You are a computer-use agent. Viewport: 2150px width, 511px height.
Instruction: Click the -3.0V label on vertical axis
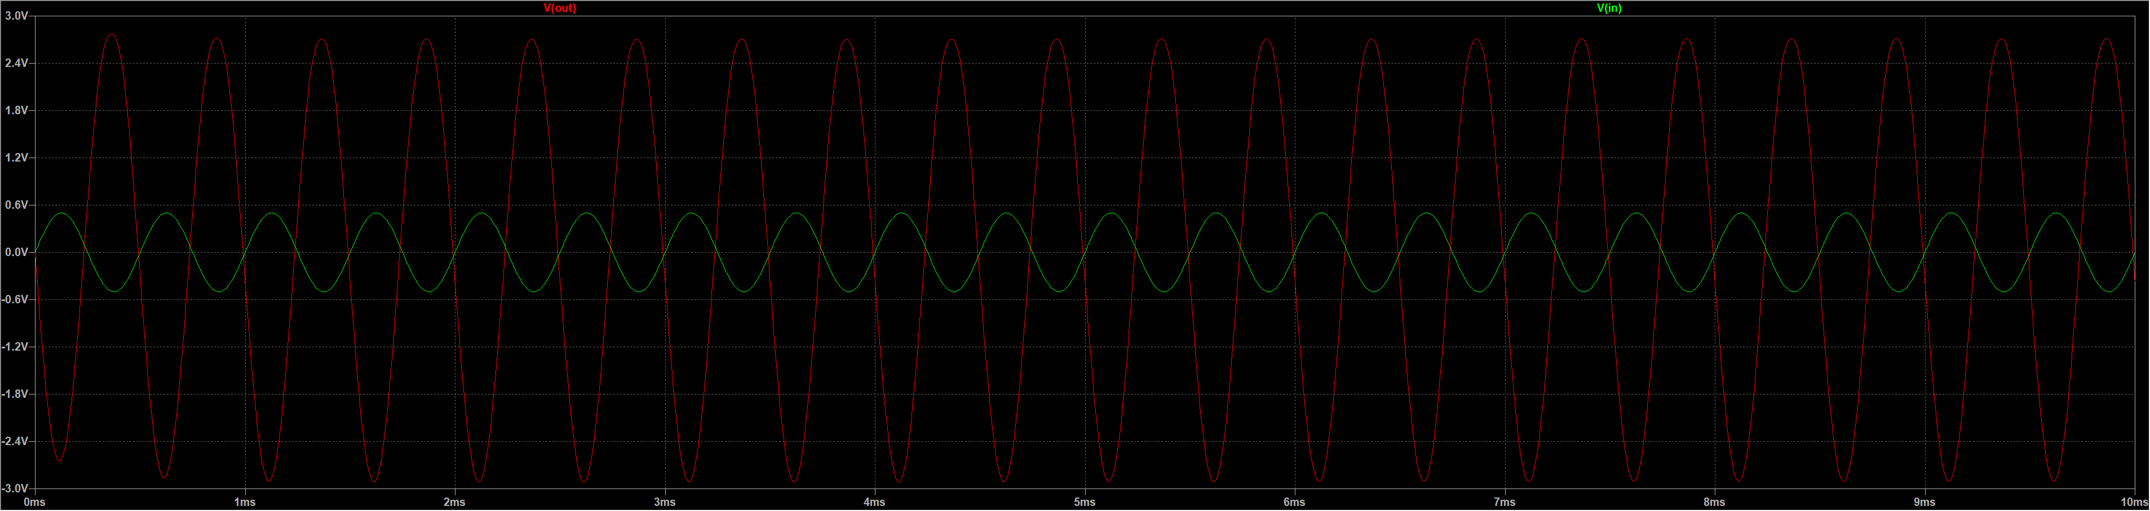tap(15, 488)
